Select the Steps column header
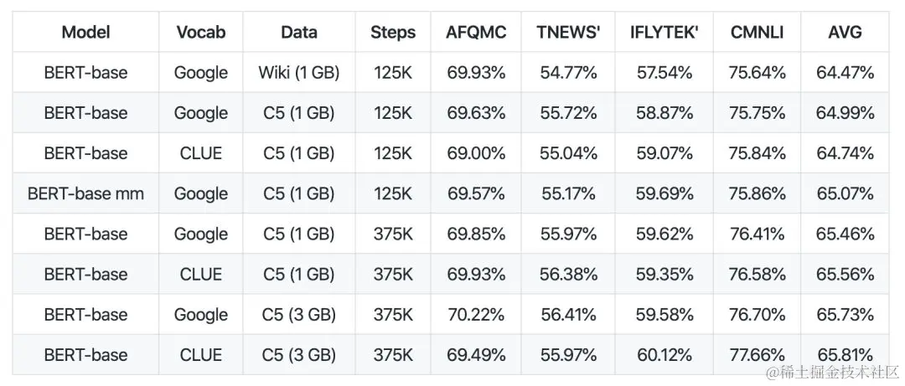This screenshot has width=905, height=386. tap(393, 33)
